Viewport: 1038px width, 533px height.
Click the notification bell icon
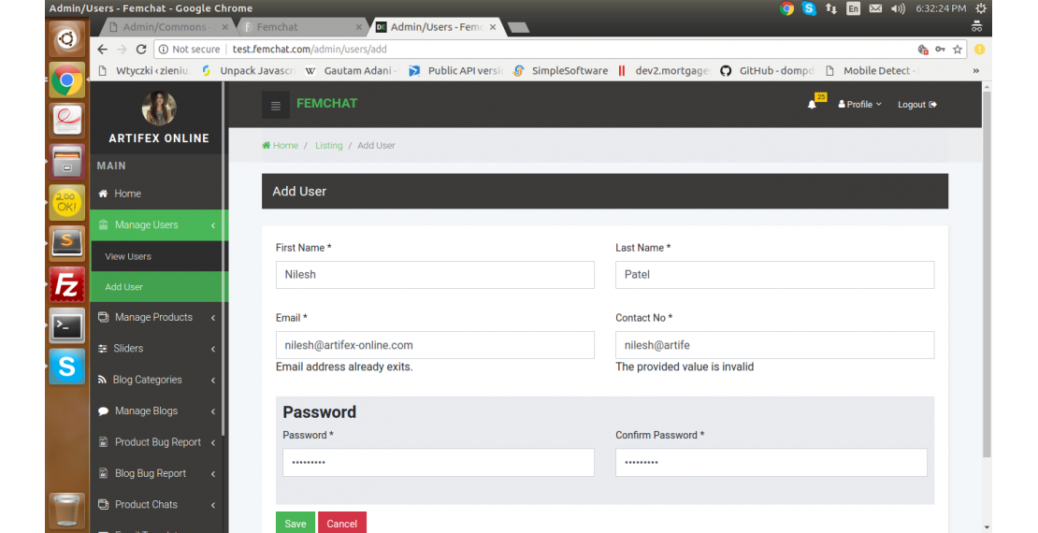(x=812, y=105)
